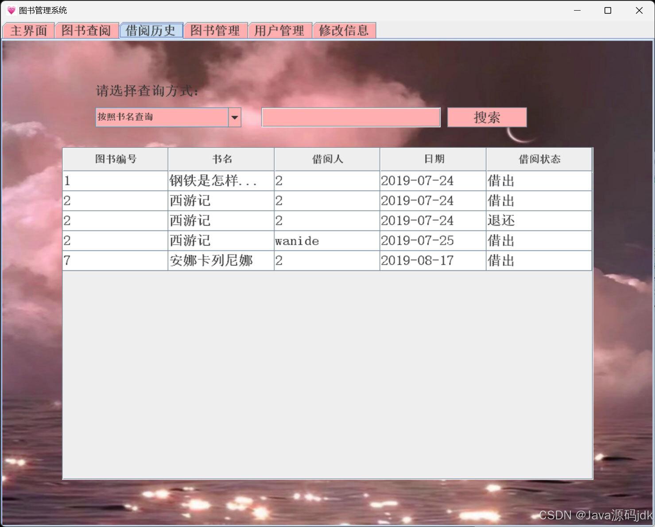Click borrower 2 in 安娜卡列尼娜 row

pos(327,261)
